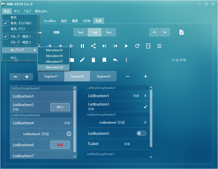This screenshot has width=218, height=169.
Task: Select the Pencil edit icon
Action: coord(82,60)
